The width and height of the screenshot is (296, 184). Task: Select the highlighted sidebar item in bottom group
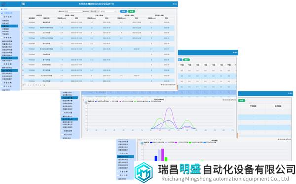coord(9,71)
